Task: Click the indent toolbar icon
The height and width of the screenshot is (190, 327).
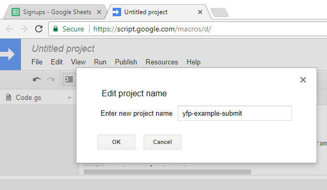Action: coord(69,80)
